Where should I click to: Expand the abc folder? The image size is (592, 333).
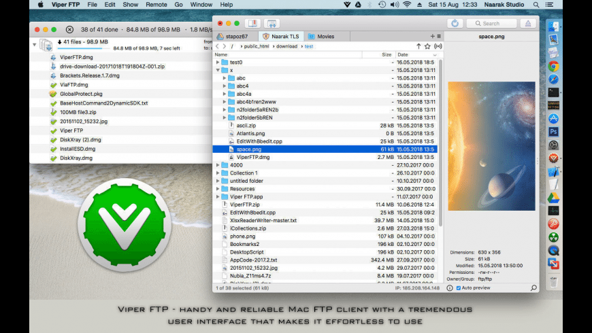pos(225,78)
